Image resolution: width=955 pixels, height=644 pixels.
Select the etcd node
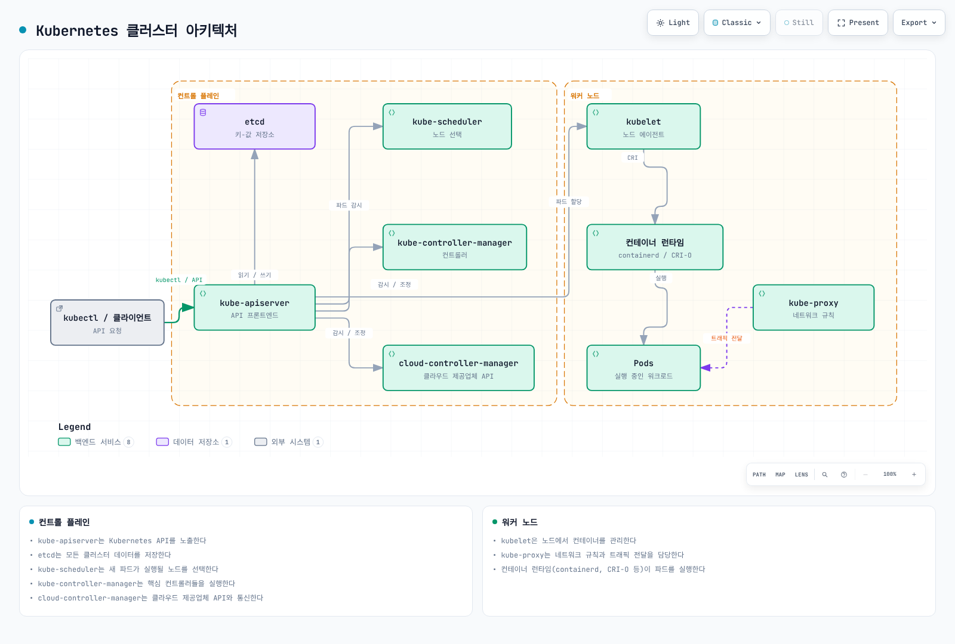(255, 126)
